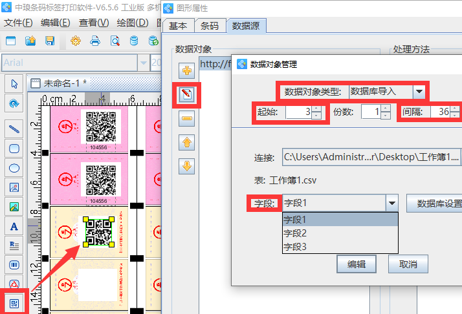Viewport: 462px width, 314px height.
Task: Click the 起始 number input field
Action: [x=299, y=112]
